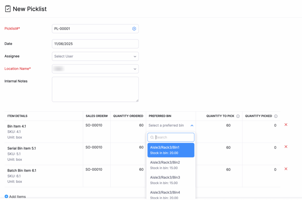302x200 pixels.
Task: Click Select a preferred bin field
Action: coord(171,125)
